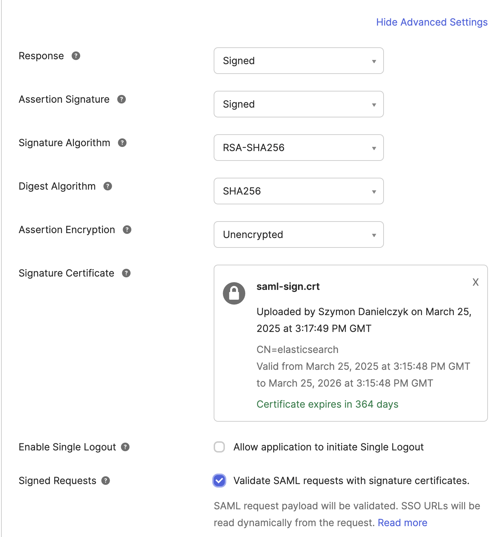Open help for the Response setting
Screen dimensions: 503x537
click(x=76, y=55)
